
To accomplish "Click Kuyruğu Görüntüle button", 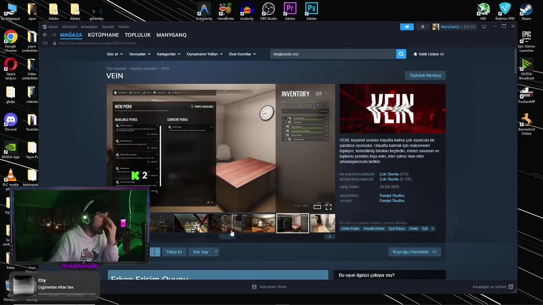I will [414, 252].
